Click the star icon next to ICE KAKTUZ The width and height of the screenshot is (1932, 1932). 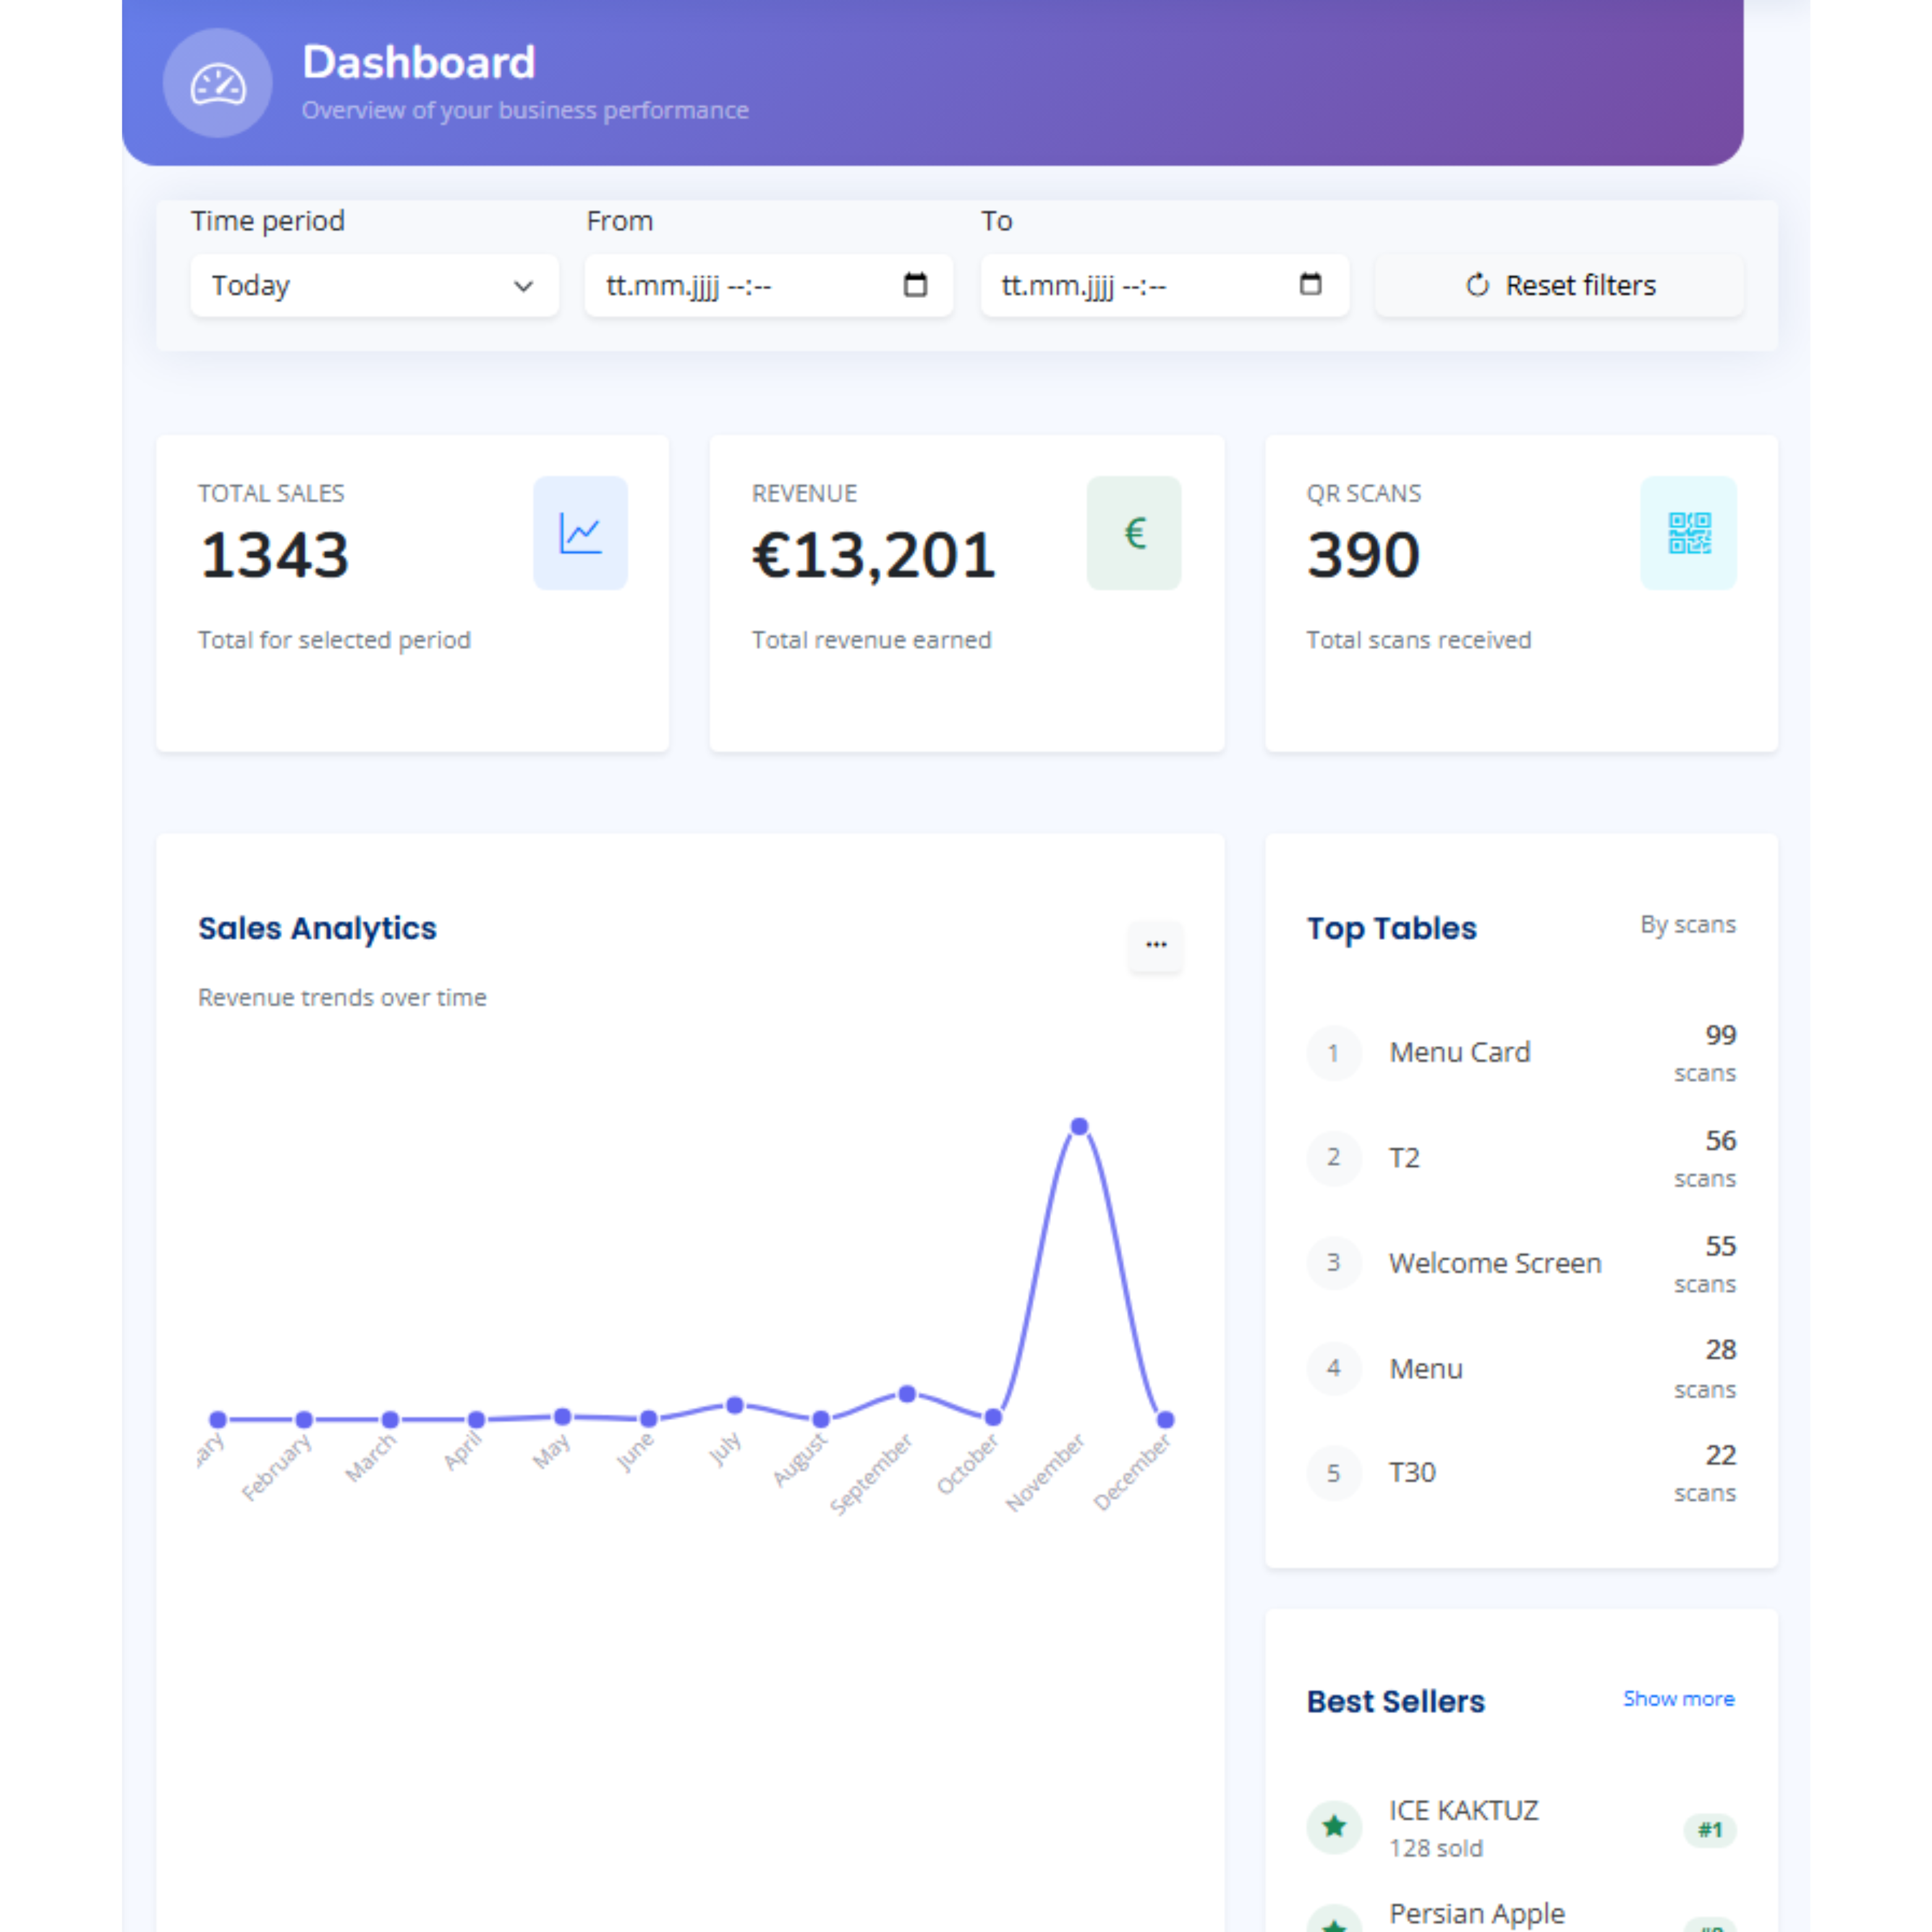tap(1334, 1827)
